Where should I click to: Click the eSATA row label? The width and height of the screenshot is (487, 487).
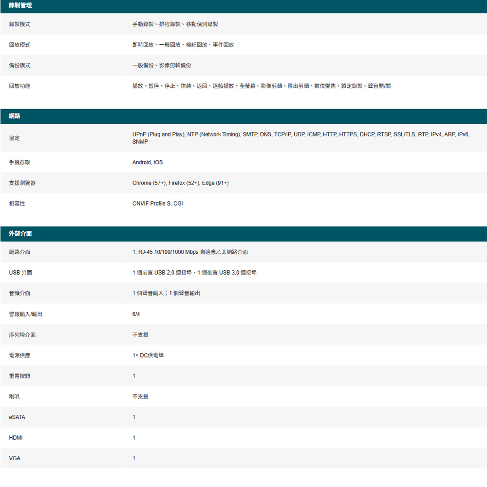[17, 417]
